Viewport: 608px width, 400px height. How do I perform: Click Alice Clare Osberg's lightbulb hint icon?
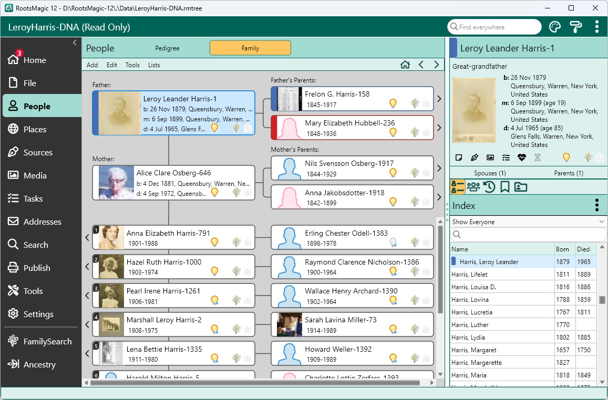tap(214, 192)
